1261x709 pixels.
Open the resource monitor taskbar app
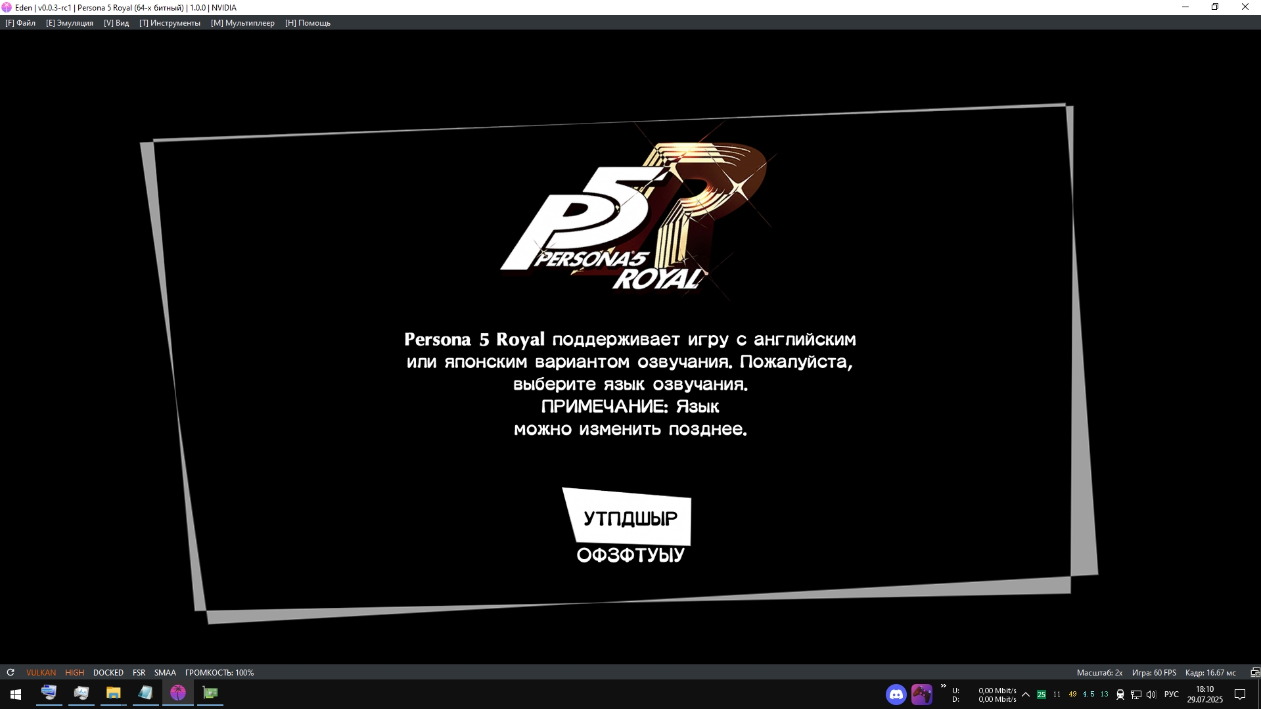click(81, 693)
